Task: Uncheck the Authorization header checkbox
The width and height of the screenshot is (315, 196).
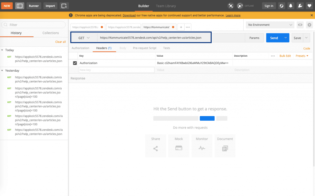Action: (x=75, y=63)
